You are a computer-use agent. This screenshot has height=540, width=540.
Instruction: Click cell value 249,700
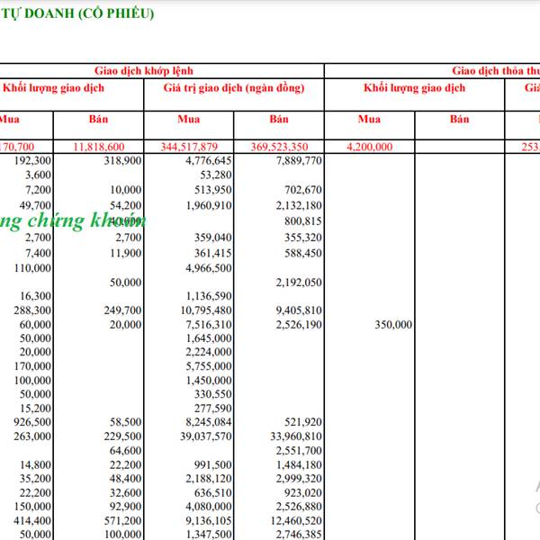point(122,310)
